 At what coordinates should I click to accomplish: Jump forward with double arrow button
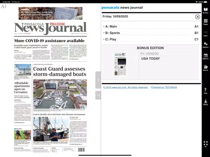click(98, 95)
